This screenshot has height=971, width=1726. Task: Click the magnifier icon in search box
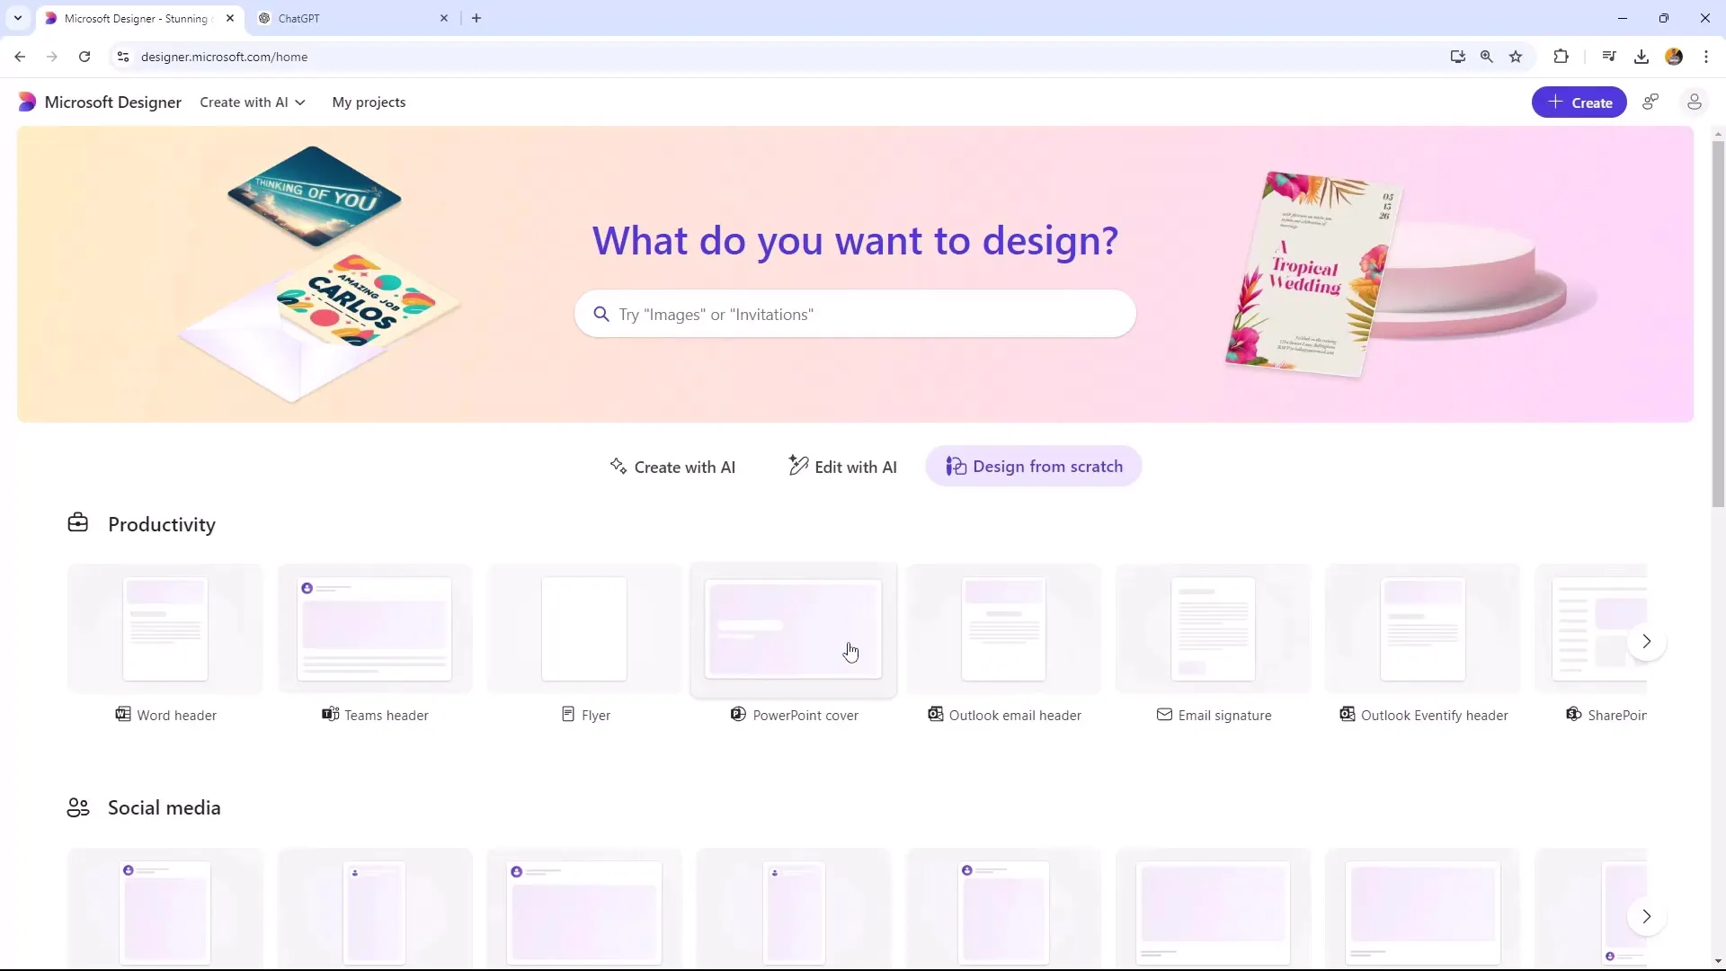pyautogui.click(x=601, y=314)
